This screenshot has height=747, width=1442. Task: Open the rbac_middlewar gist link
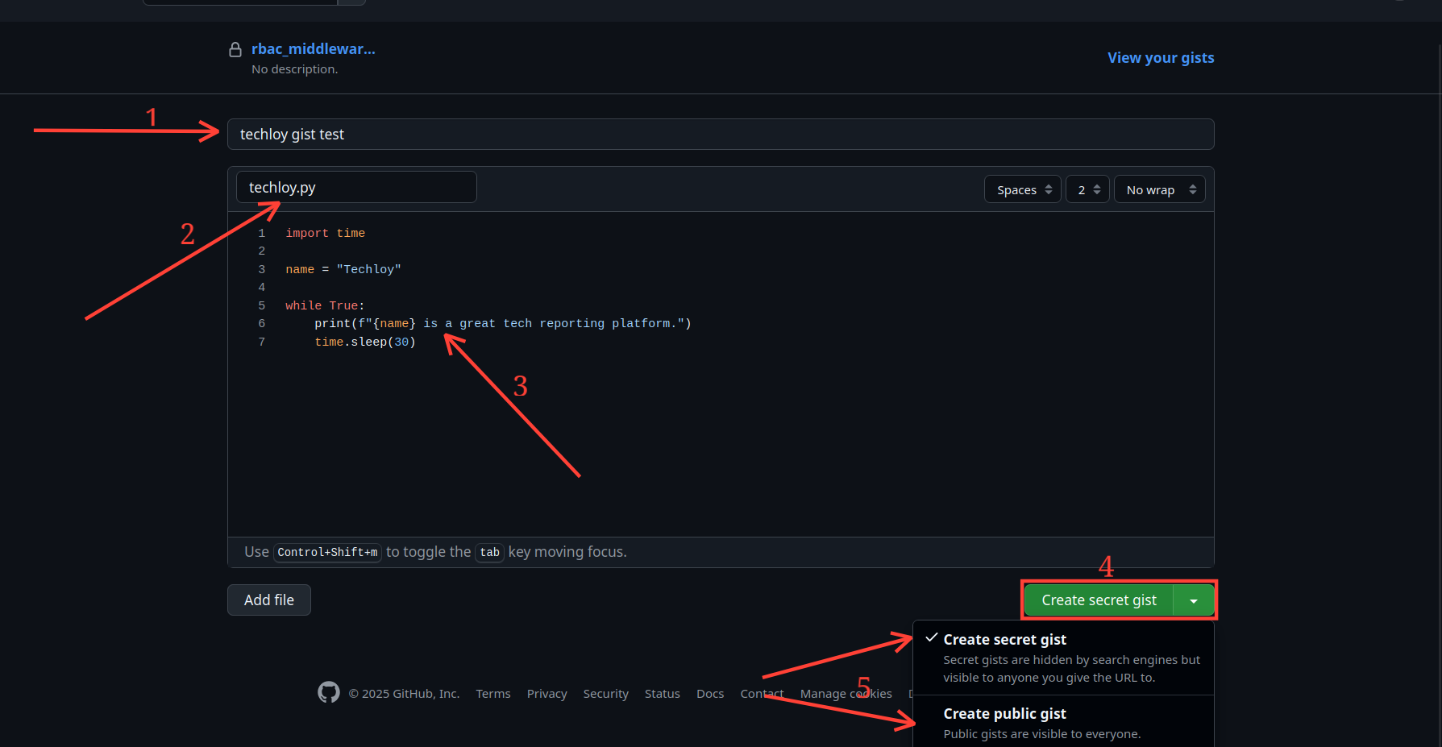click(x=314, y=48)
